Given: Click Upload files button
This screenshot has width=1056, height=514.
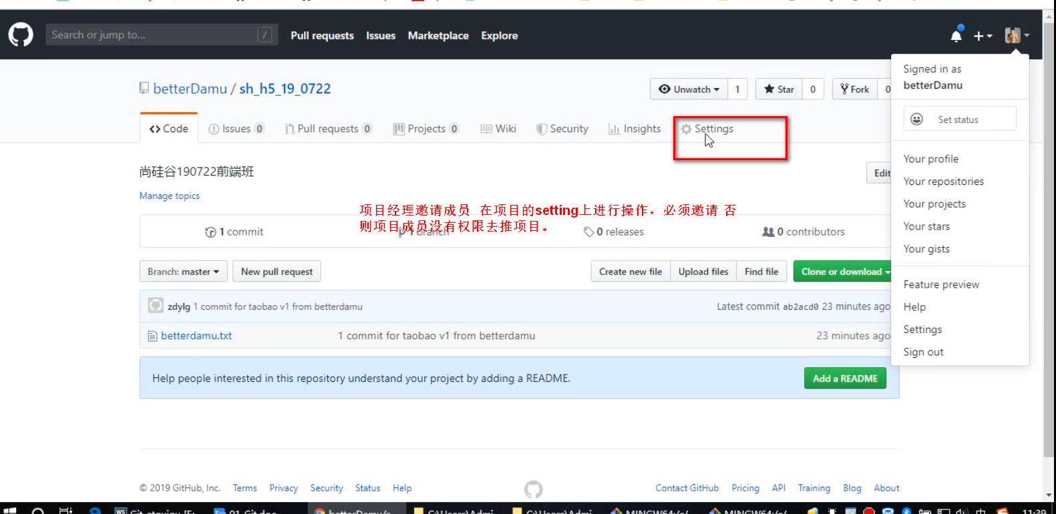Looking at the screenshot, I should [x=703, y=272].
